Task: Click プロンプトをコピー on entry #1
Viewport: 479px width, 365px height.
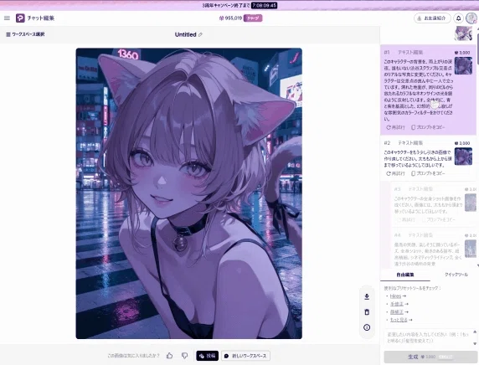Action: click(428, 127)
